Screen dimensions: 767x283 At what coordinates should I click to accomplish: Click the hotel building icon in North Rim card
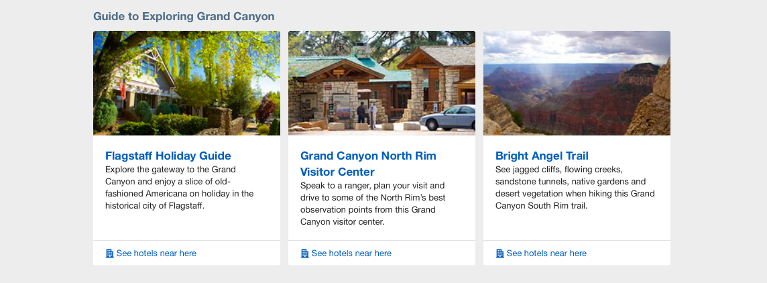(x=305, y=253)
